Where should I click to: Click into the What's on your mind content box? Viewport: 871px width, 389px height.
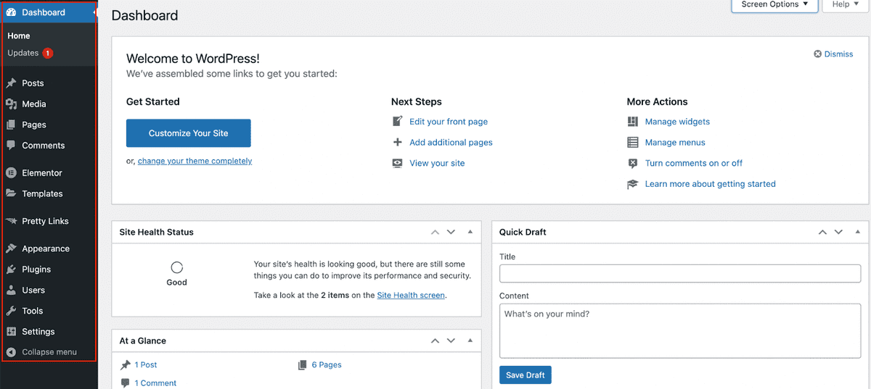tap(680, 330)
